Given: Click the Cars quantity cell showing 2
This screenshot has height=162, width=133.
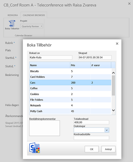Looking at the screenshot, I should (x=101, y=83).
